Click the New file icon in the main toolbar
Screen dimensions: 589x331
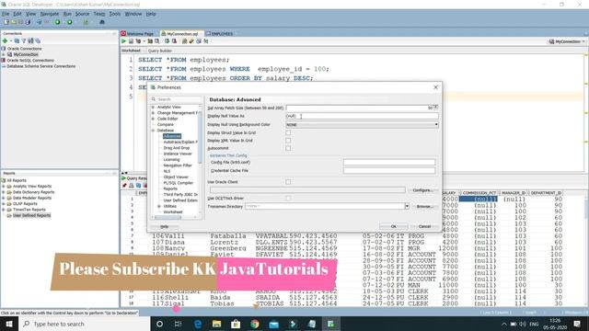pos(6,22)
